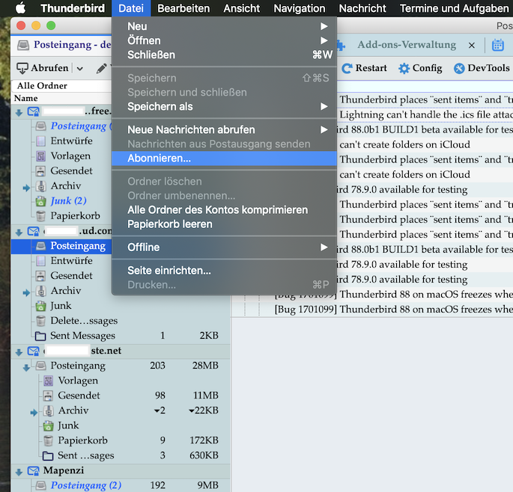Select Papierkorb under the .free account

[x=75, y=215]
